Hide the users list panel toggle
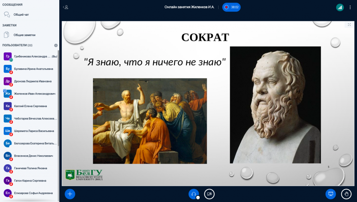357x202 pixels. pyautogui.click(x=66, y=7)
